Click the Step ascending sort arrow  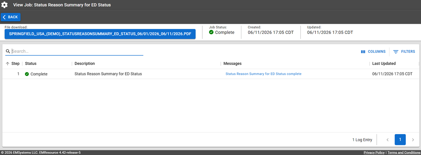(8, 64)
